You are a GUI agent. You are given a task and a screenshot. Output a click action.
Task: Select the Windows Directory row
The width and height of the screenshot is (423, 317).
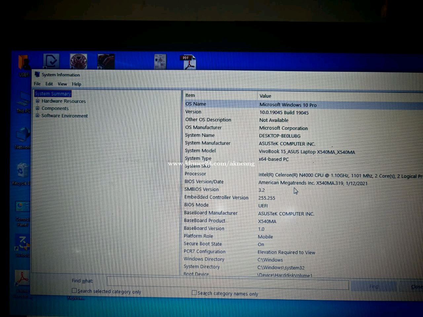(x=303, y=260)
